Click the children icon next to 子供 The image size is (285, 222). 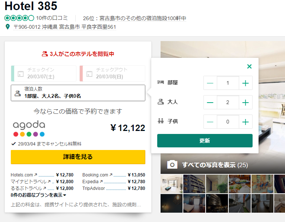pyautogui.click(x=161, y=121)
